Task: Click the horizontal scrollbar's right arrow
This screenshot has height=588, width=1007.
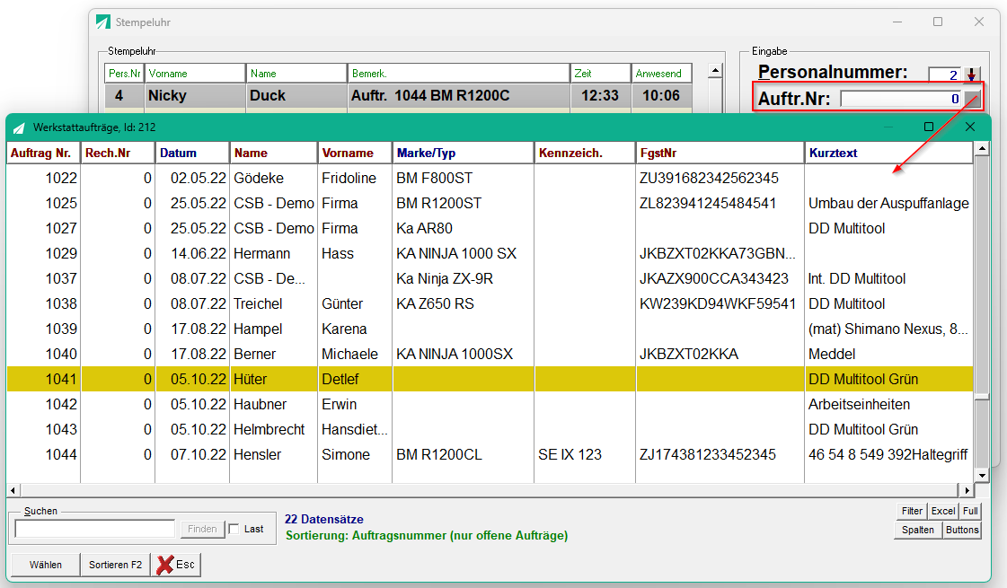Action: coord(967,490)
